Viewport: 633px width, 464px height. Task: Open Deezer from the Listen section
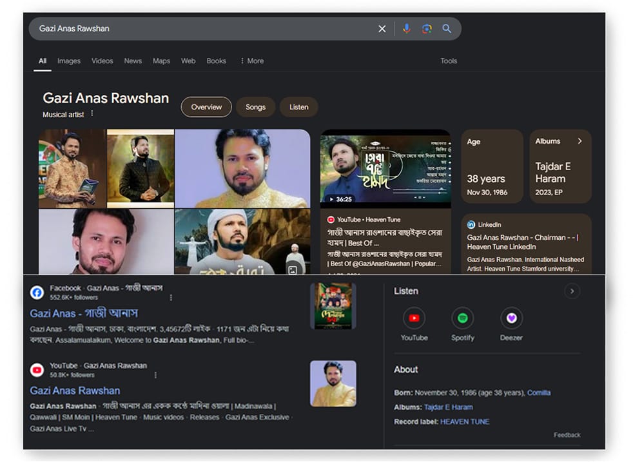[511, 318]
